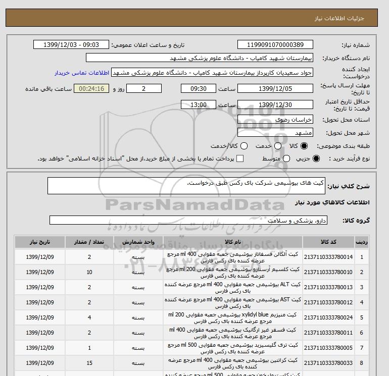389x376 pixels.
Task: Click the delivery province field خراسان رضوی
Action: [x=275, y=120]
